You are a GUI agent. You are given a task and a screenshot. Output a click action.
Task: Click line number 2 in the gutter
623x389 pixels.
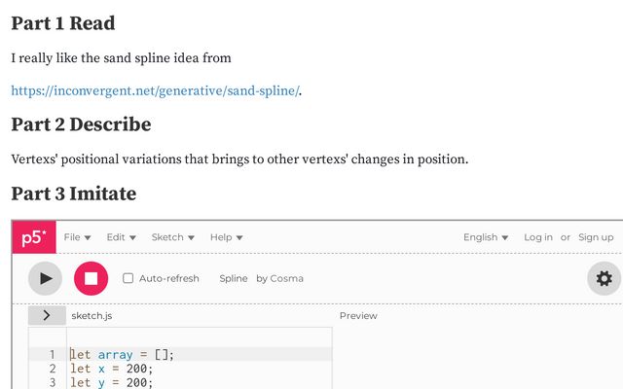[53, 369]
